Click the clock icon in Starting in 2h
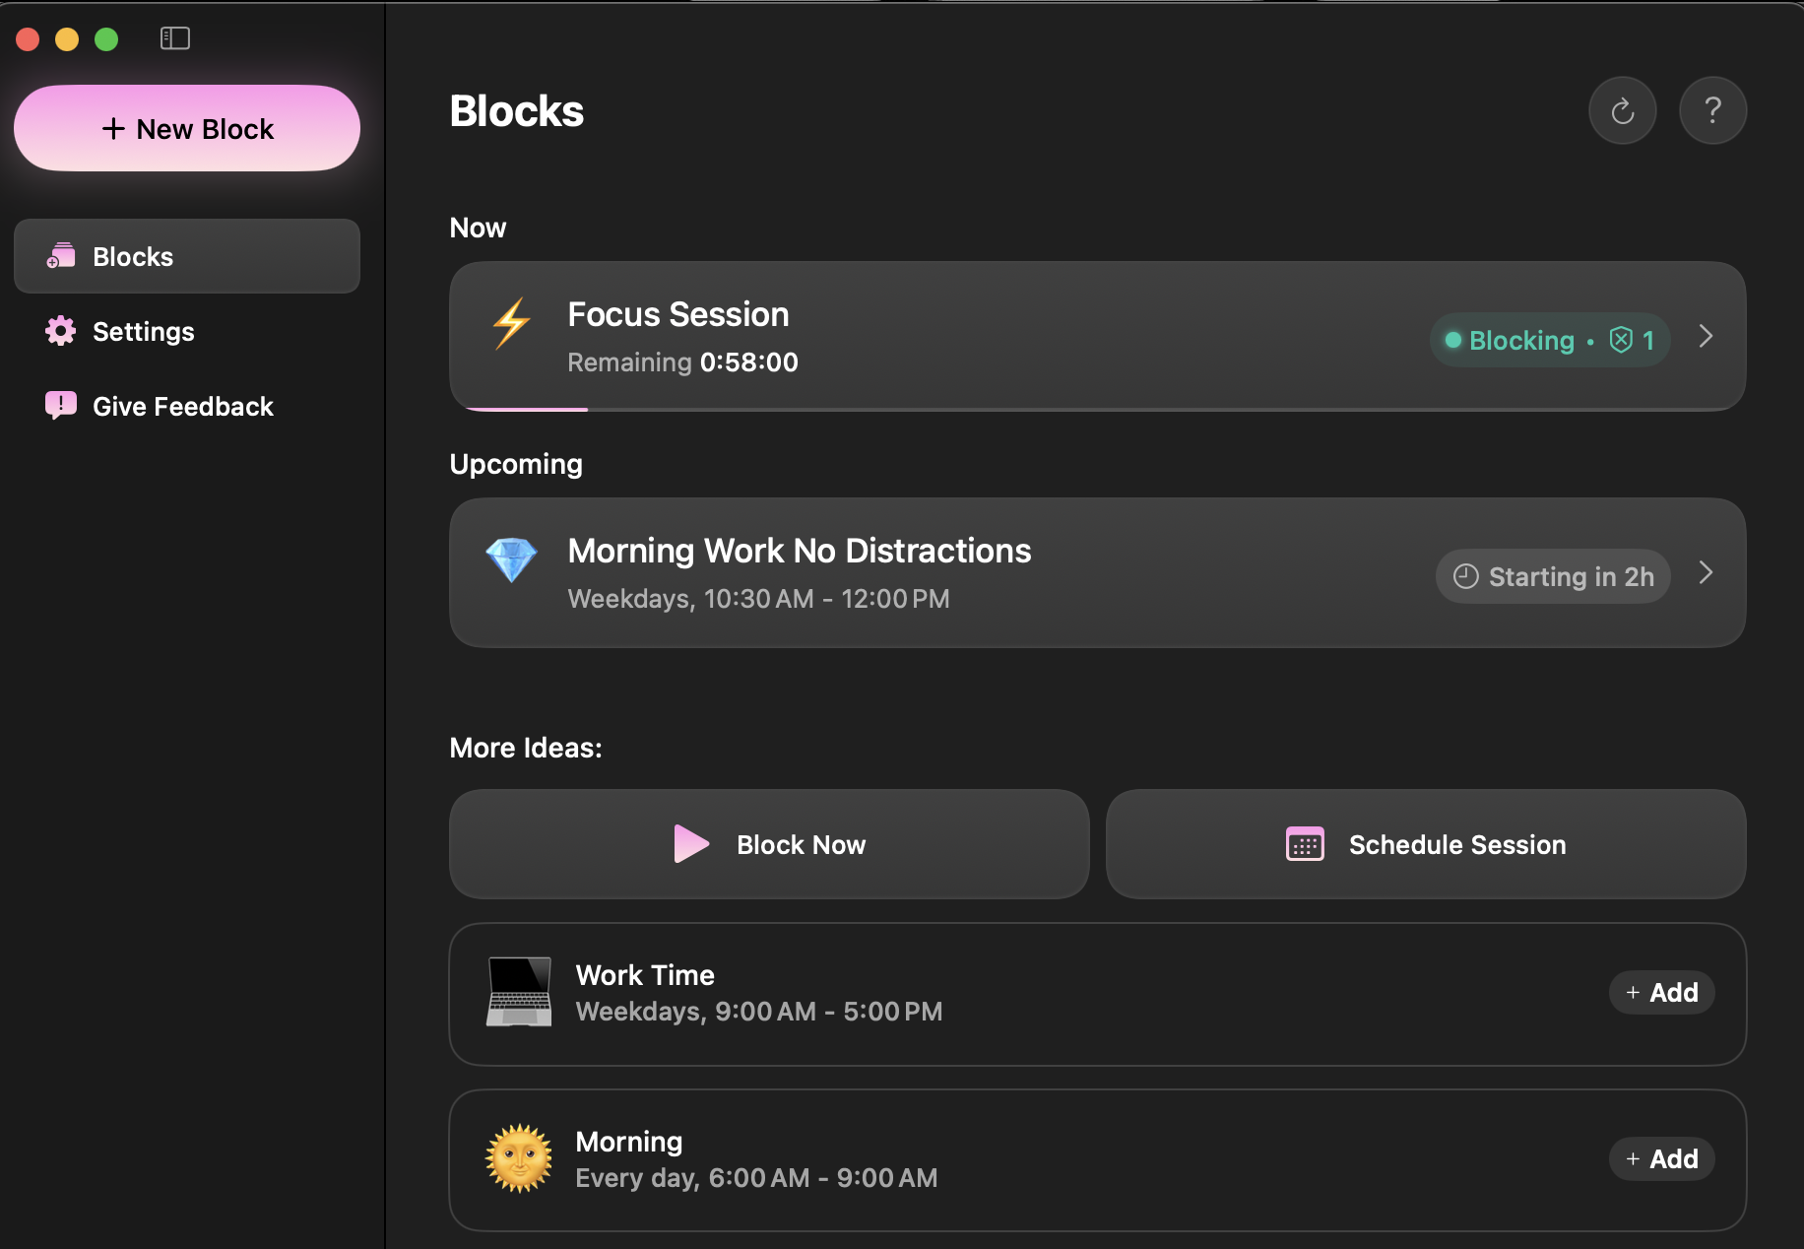This screenshot has width=1804, height=1249. tap(1466, 576)
